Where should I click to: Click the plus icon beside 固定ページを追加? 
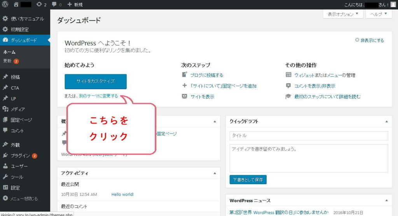pos(185,86)
